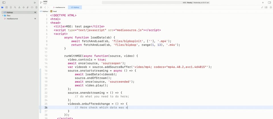273x119 pixels.
Task: Click the Run (play) button
Action: click(35, 3)
